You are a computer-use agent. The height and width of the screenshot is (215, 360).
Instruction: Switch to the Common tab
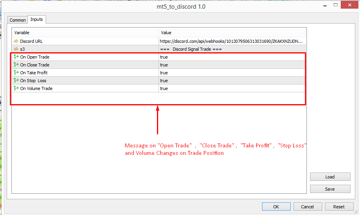pyautogui.click(x=17, y=20)
